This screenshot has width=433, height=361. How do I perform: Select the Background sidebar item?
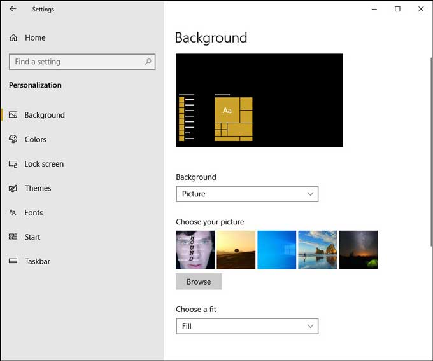click(x=82, y=115)
